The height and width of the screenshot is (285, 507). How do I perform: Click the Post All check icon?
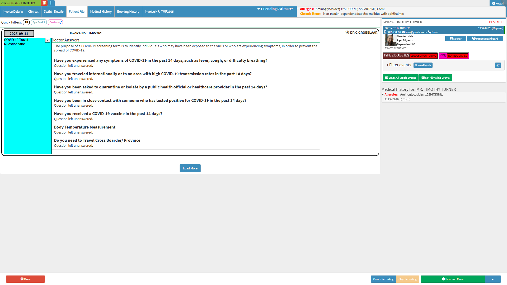(x=494, y=3)
